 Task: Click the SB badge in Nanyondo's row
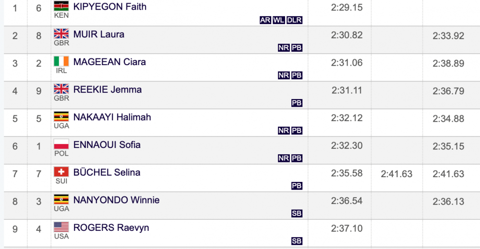[297, 213]
